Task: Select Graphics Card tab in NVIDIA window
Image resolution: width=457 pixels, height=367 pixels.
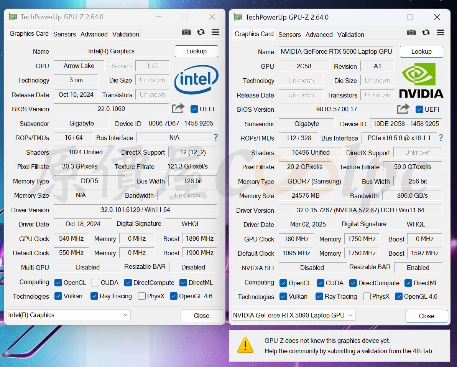Action: click(x=254, y=34)
